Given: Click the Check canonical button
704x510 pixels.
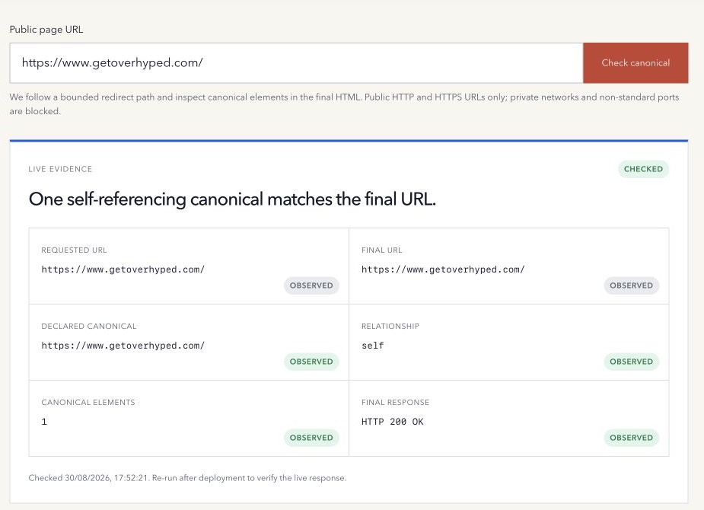Looking at the screenshot, I should [636, 63].
